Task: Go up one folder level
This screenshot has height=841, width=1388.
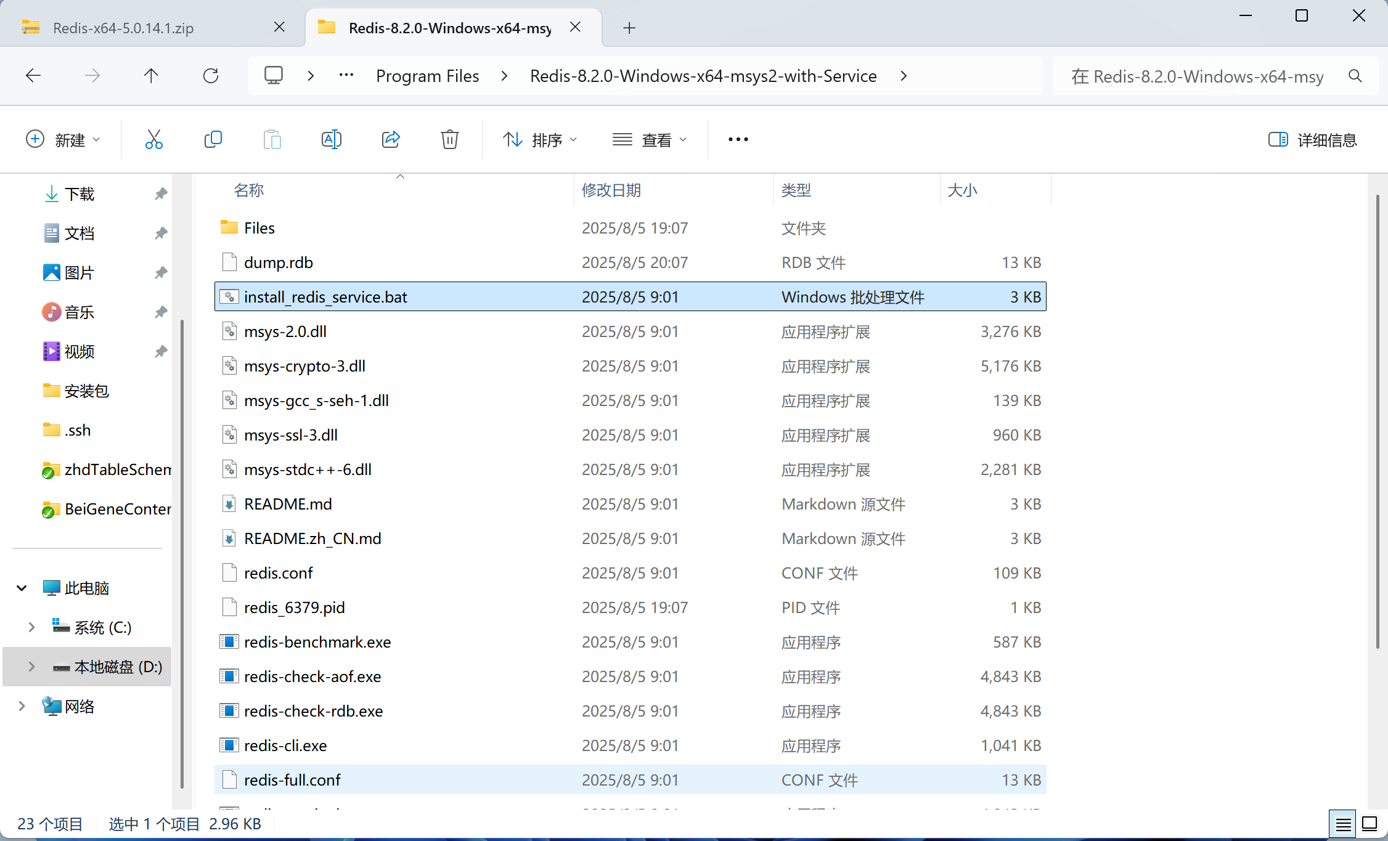Action: [151, 76]
